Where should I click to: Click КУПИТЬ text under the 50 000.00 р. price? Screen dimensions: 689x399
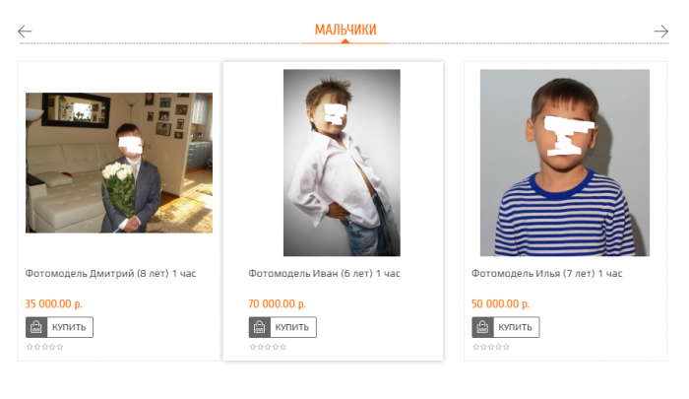(515, 327)
